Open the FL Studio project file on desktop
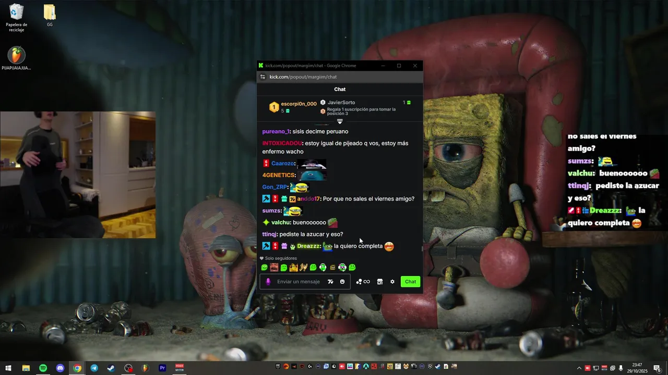This screenshot has height=375, width=668. pos(16,58)
